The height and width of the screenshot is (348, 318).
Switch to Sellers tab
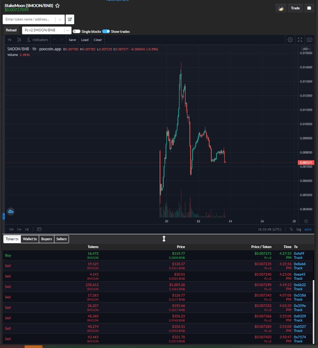click(62, 239)
